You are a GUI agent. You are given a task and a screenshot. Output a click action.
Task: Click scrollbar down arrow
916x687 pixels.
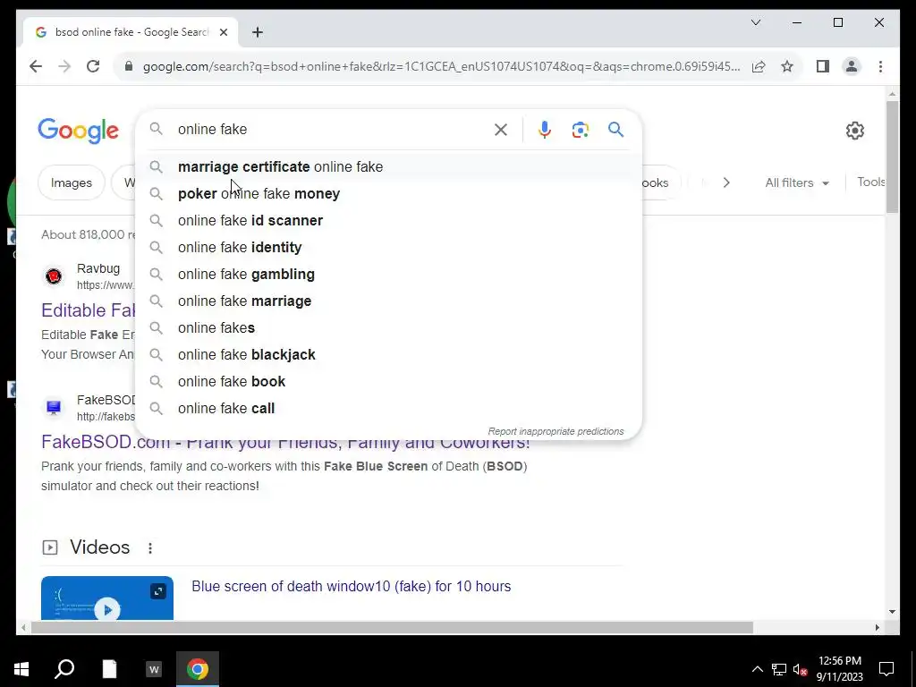click(x=892, y=612)
